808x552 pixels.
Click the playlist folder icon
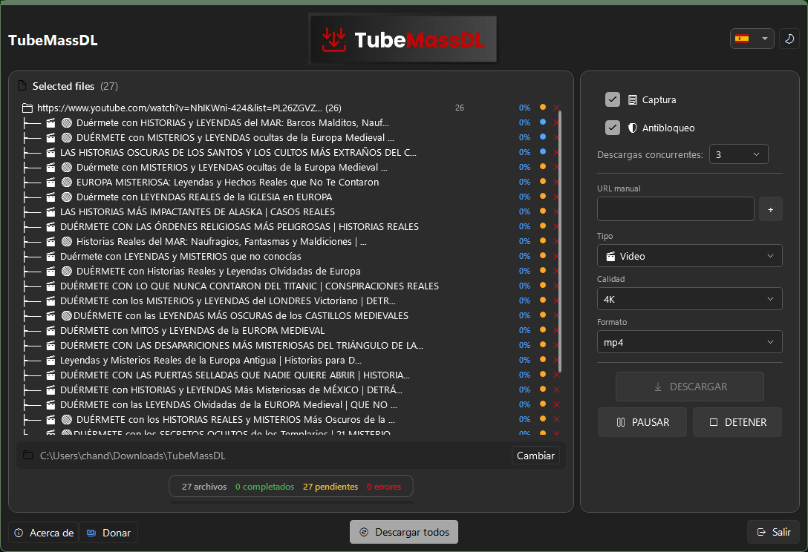coord(27,108)
